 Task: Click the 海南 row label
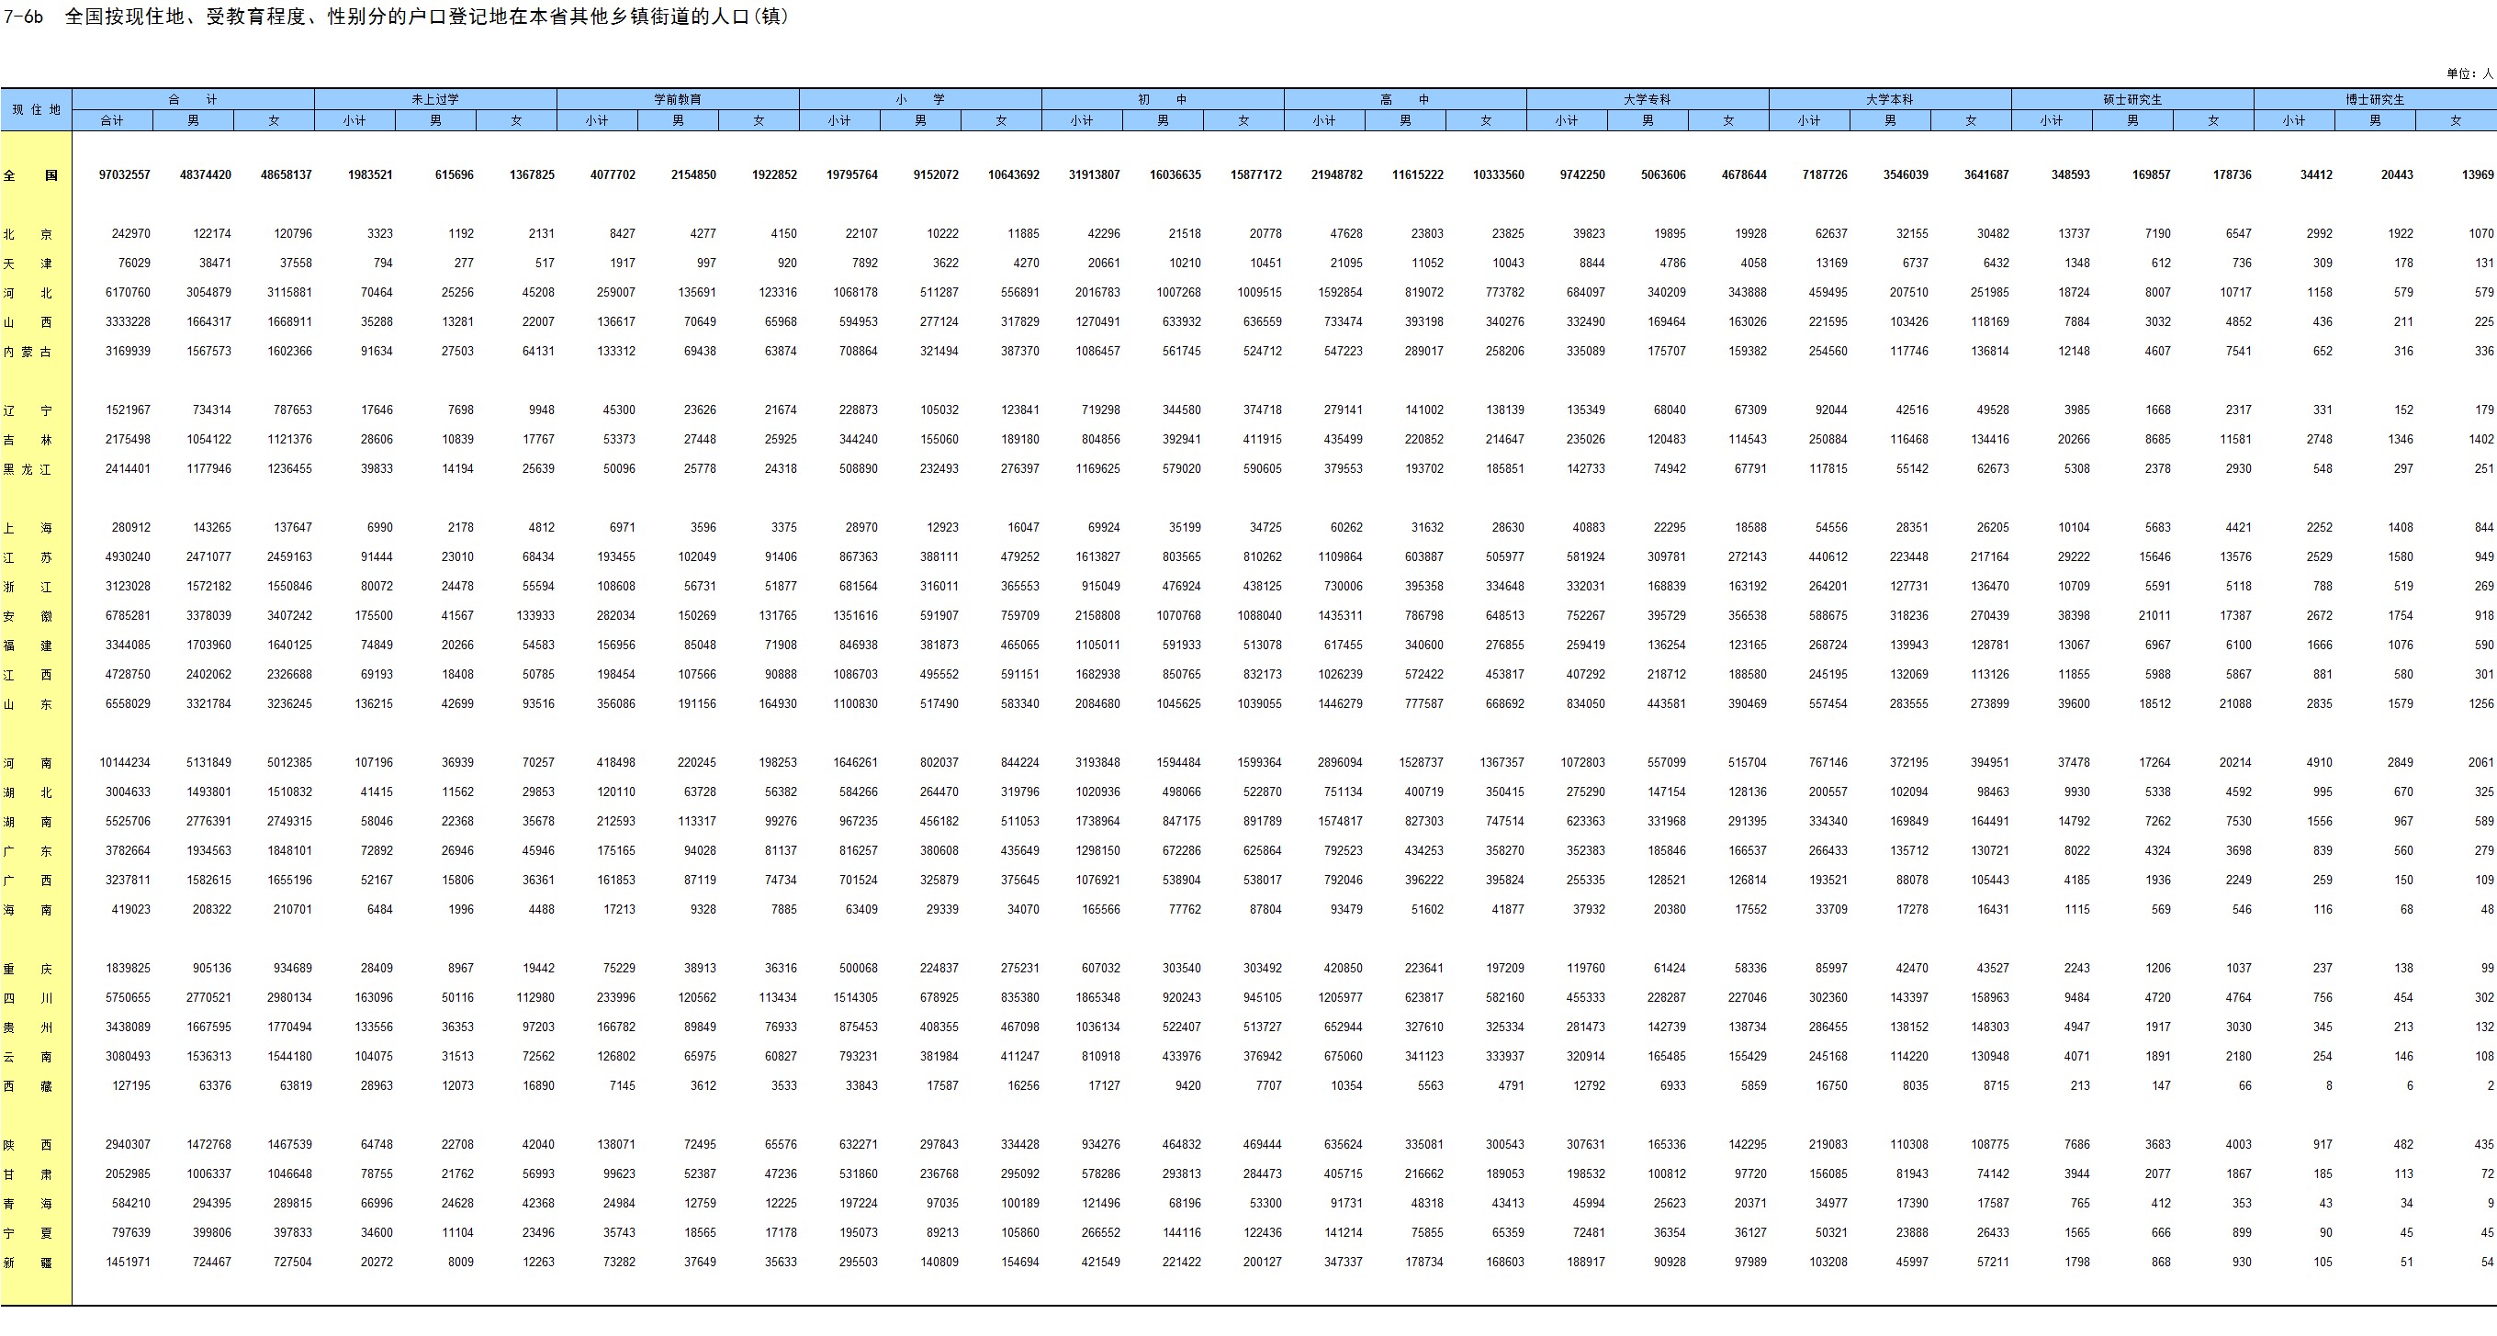pyautogui.click(x=28, y=910)
